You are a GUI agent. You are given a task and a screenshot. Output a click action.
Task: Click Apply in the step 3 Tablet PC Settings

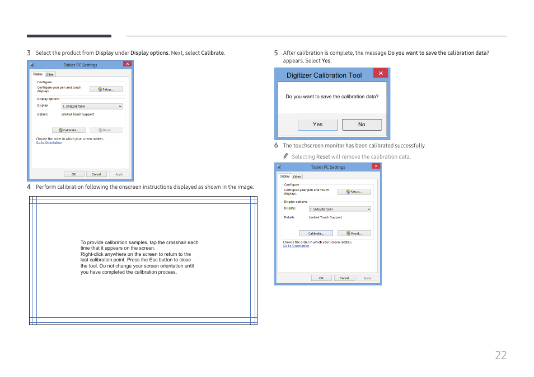(119, 174)
